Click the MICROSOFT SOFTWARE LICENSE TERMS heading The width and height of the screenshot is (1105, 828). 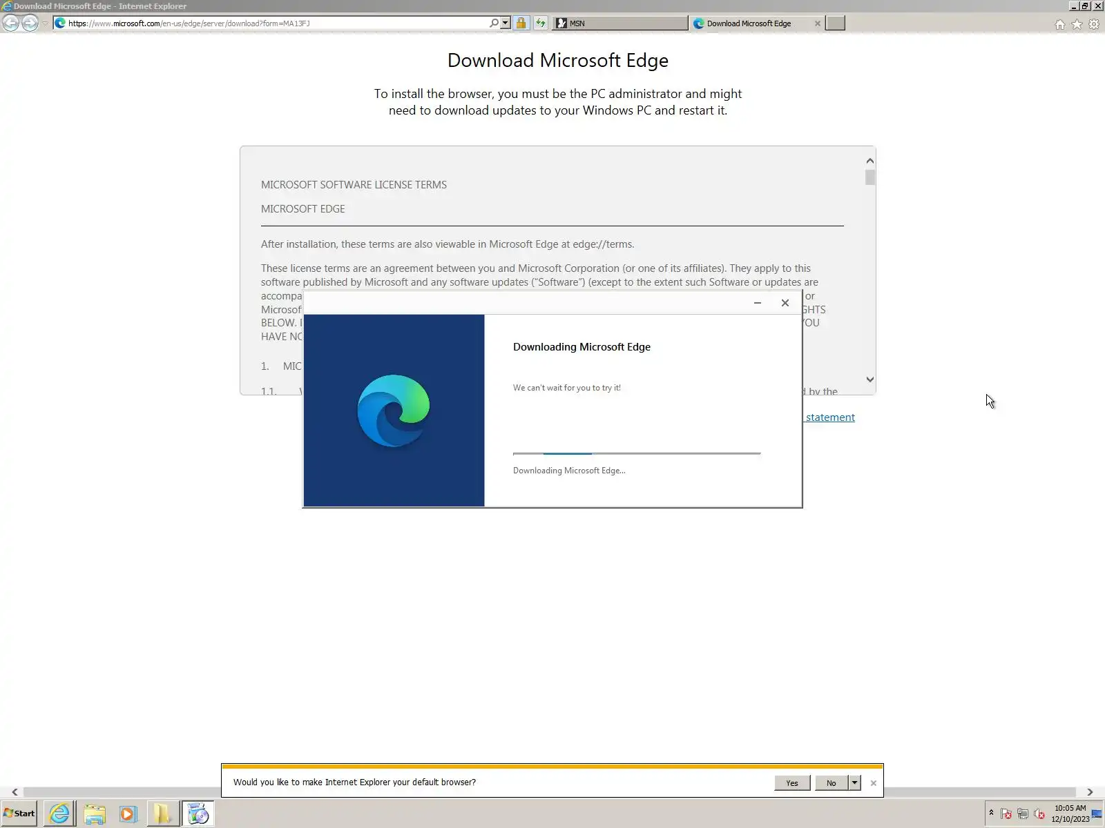(354, 185)
